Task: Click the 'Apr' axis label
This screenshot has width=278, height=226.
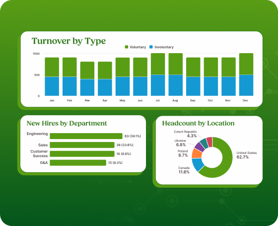Action: tap(105, 100)
